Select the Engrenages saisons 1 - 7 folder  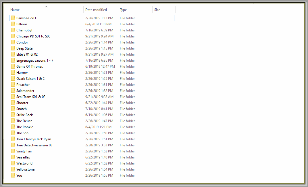pos(35,61)
